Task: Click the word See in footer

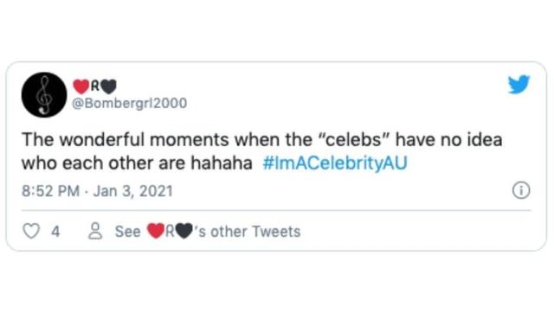Action: coord(128,232)
